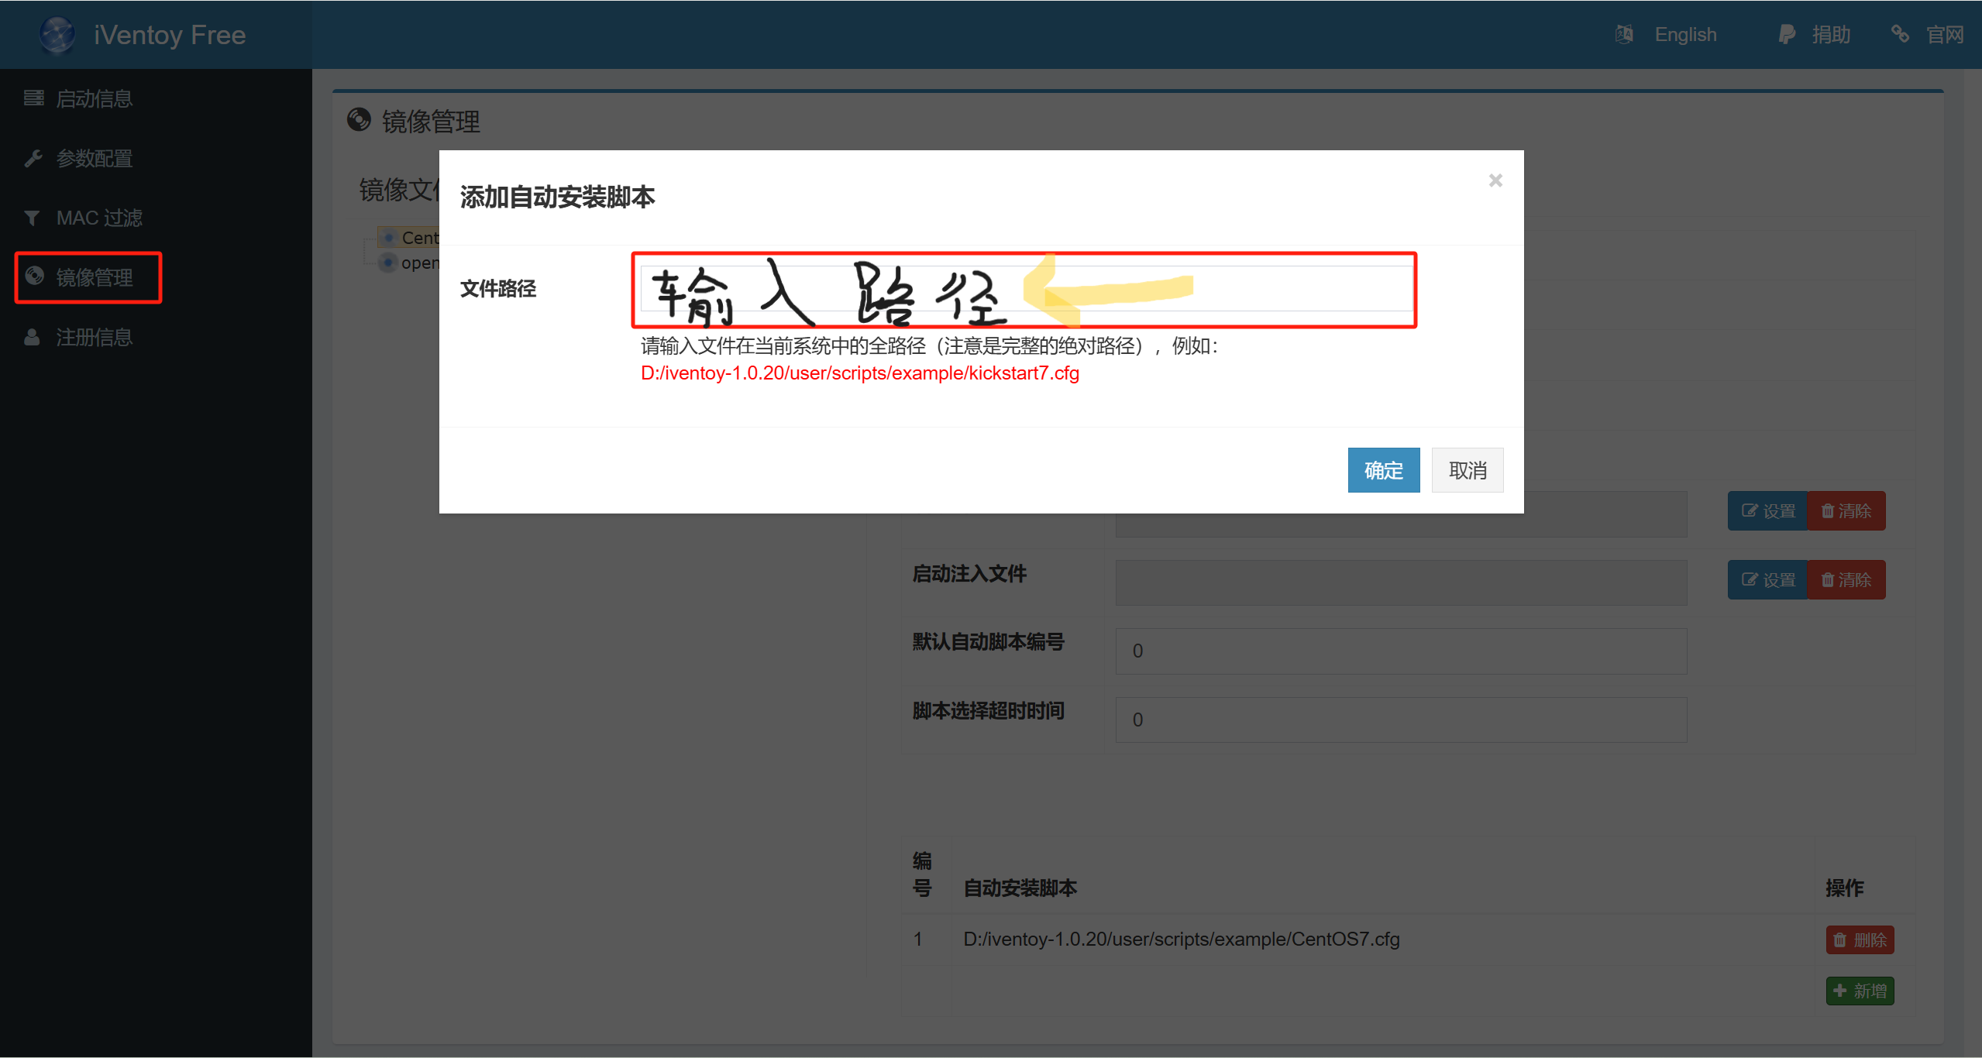
Task: Select the open tree node
Action: click(419, 263)
